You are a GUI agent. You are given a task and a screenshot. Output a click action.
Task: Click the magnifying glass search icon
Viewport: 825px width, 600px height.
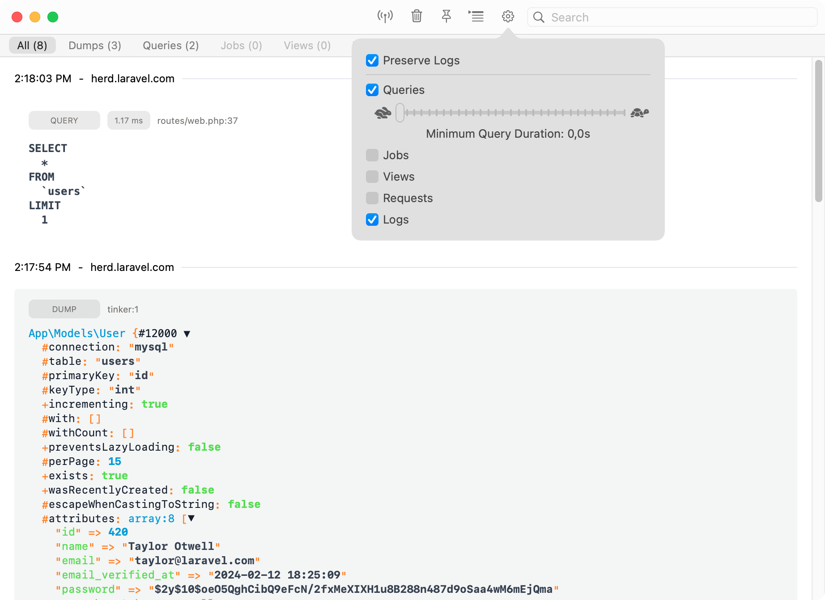[539, 17]
